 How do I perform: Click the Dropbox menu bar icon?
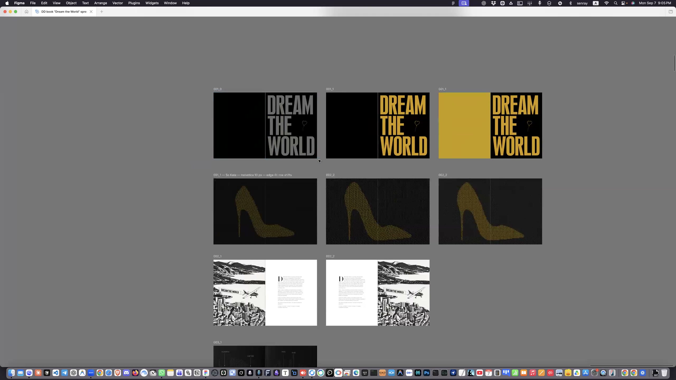coord(493,3)
